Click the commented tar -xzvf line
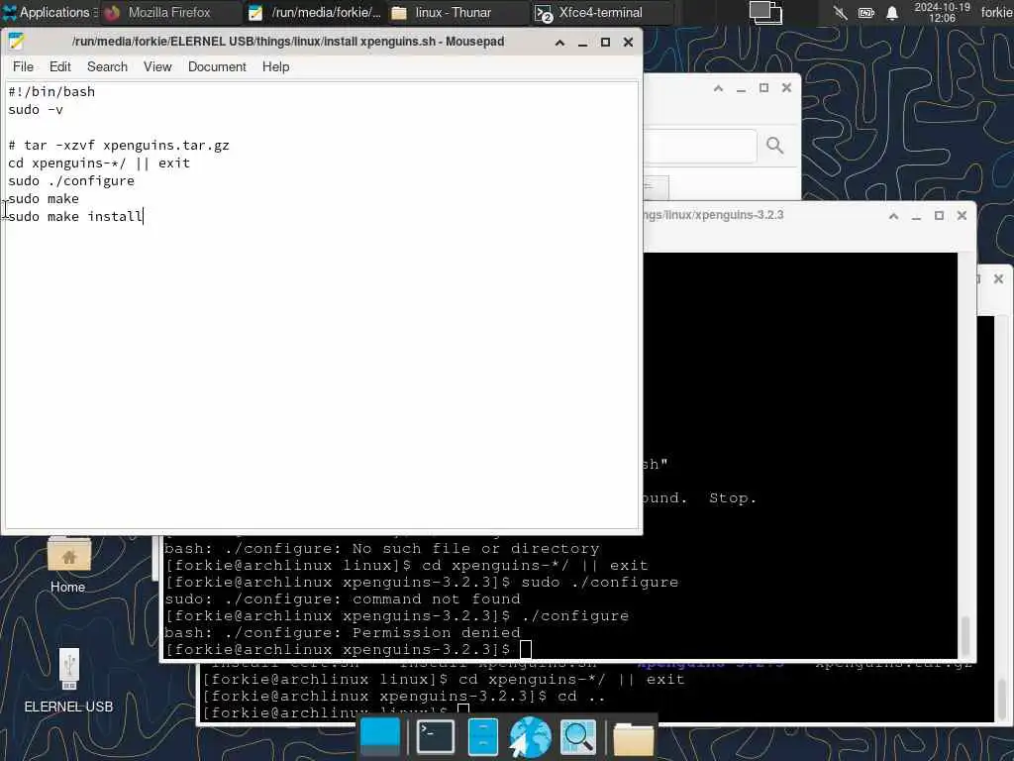This screenshot has height=761, width=1014. 119,145
